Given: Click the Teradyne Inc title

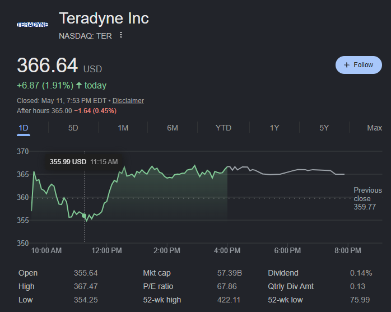Looking at the screenshot, I should pos(104,18).
